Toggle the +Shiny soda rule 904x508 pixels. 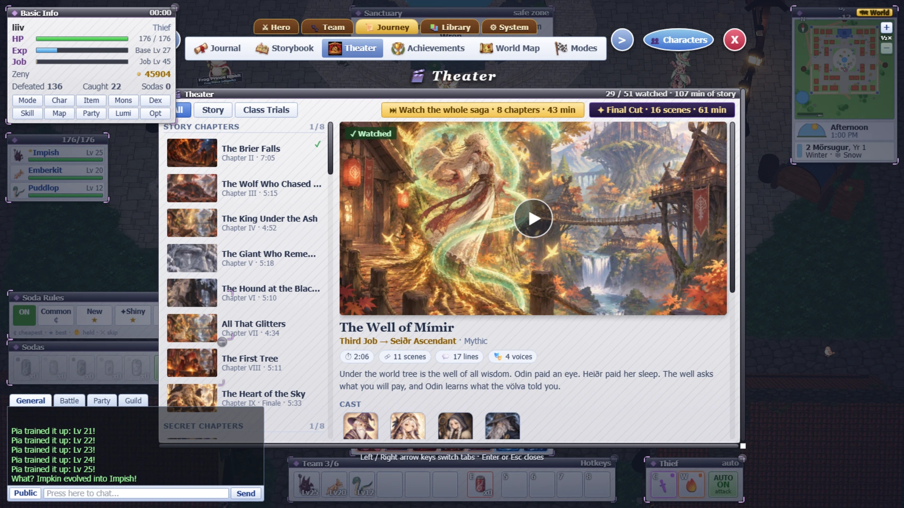[x=133, y=315]
